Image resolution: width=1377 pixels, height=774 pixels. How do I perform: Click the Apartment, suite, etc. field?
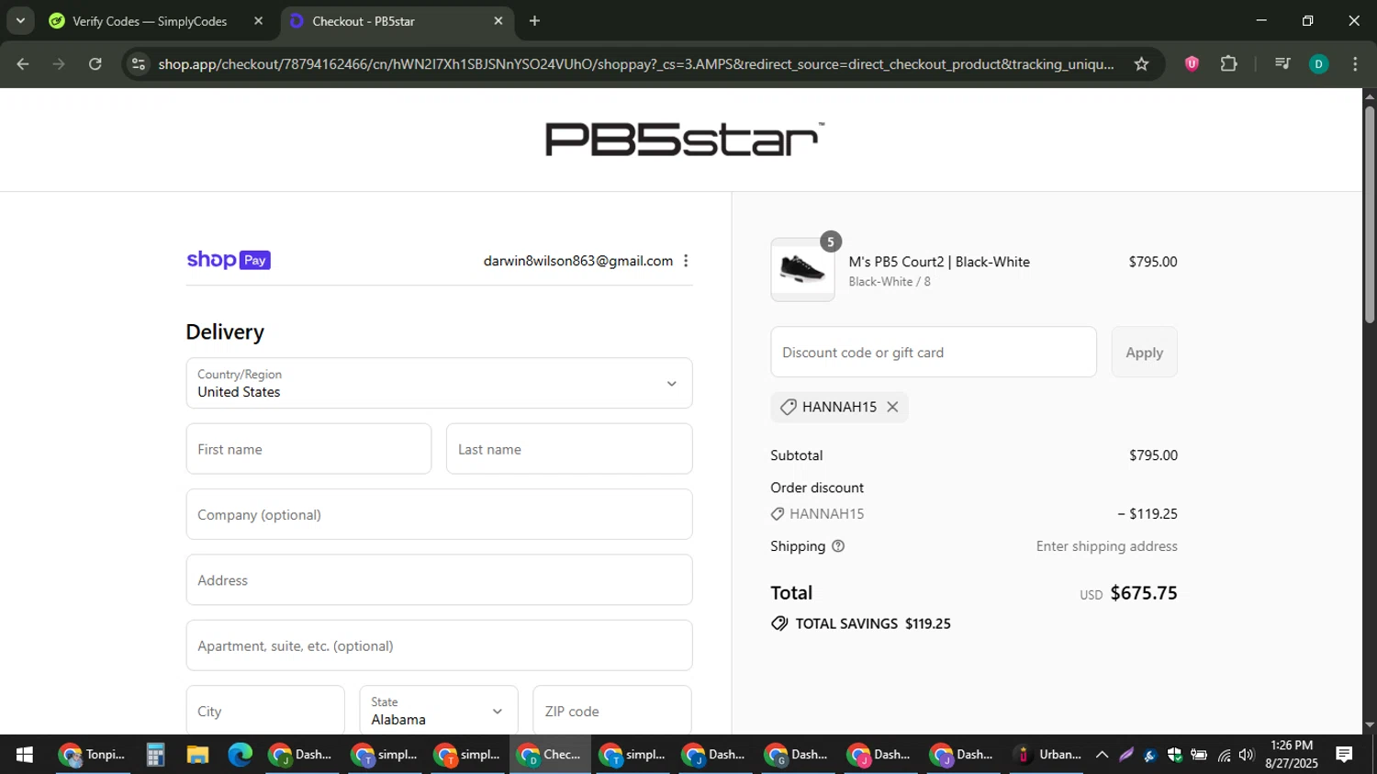439,645
